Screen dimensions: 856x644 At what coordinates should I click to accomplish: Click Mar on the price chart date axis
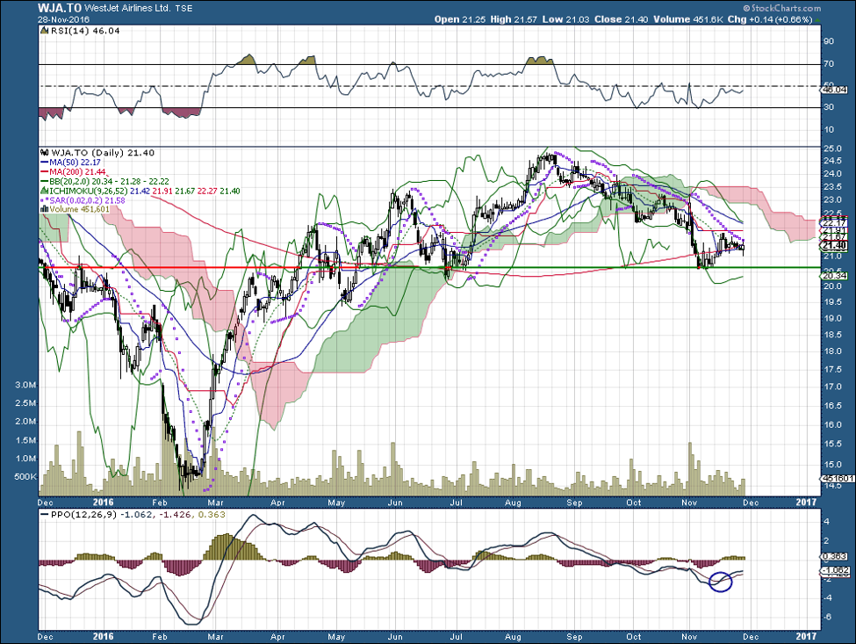[216, 502]
